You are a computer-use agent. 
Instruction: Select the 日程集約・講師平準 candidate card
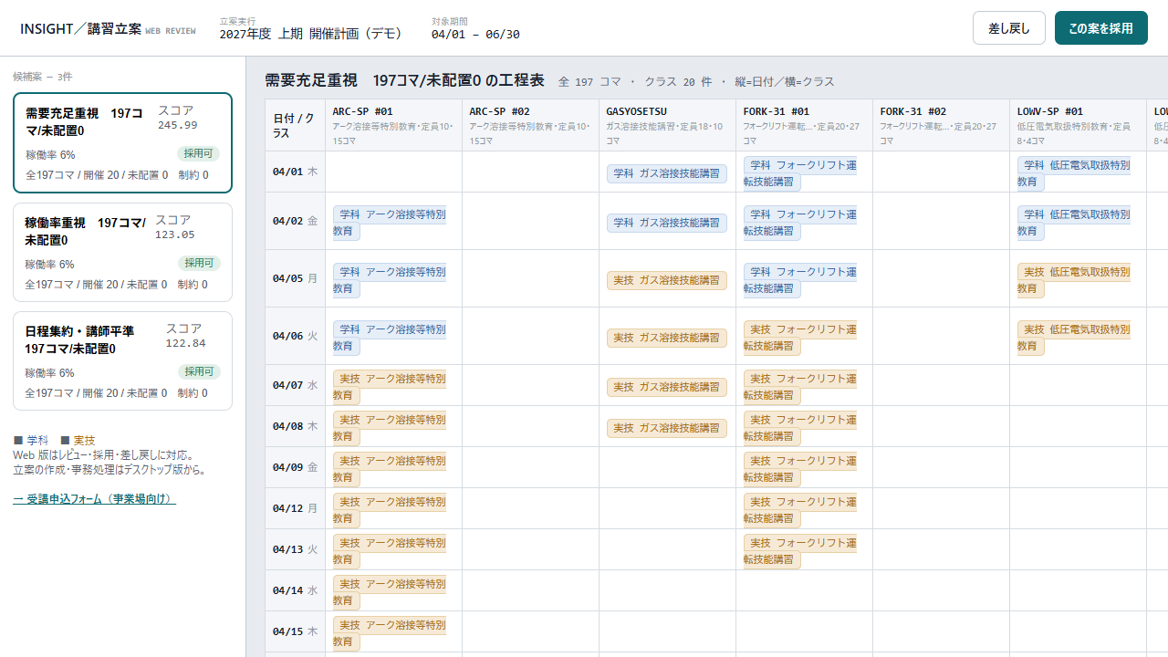[x=123, y=361]
